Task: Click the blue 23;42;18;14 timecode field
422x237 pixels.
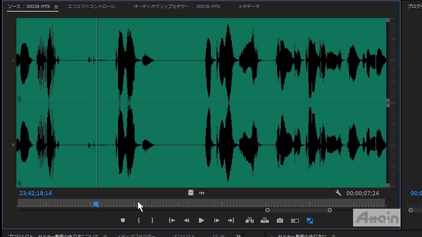Action: tap(36, 193)
